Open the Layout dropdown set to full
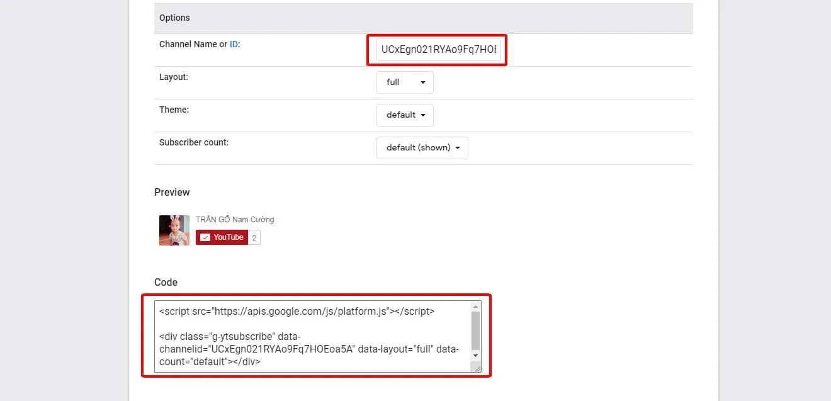 [405, 82]
